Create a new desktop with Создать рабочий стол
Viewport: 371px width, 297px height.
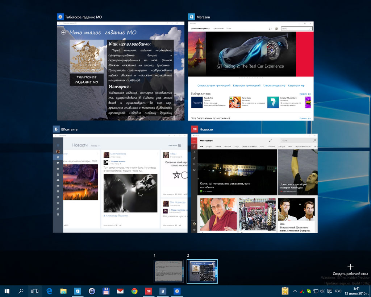[350, 270]
